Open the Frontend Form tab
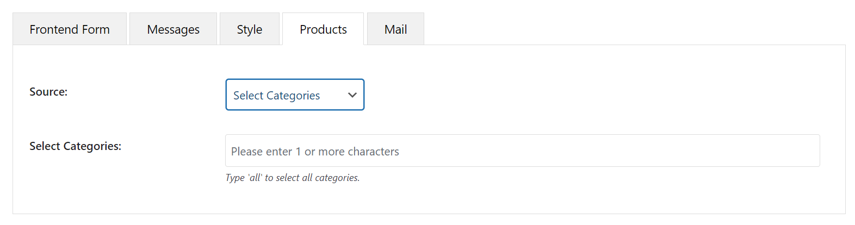Image resolution: width=855 pixels, height=225 pixels. point(70,29)
